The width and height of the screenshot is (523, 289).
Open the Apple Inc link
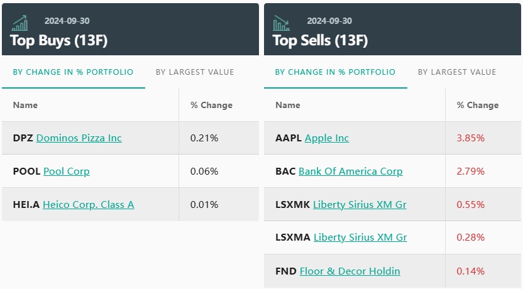(327, 138)
